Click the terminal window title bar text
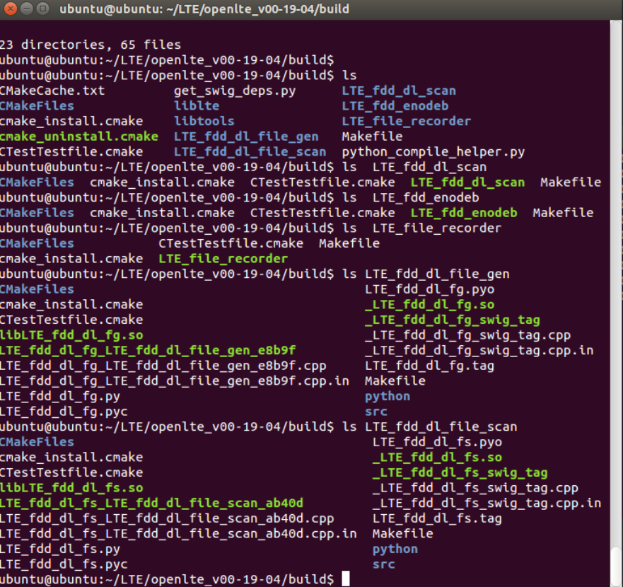Screen dimensions: 623x587 204,9
